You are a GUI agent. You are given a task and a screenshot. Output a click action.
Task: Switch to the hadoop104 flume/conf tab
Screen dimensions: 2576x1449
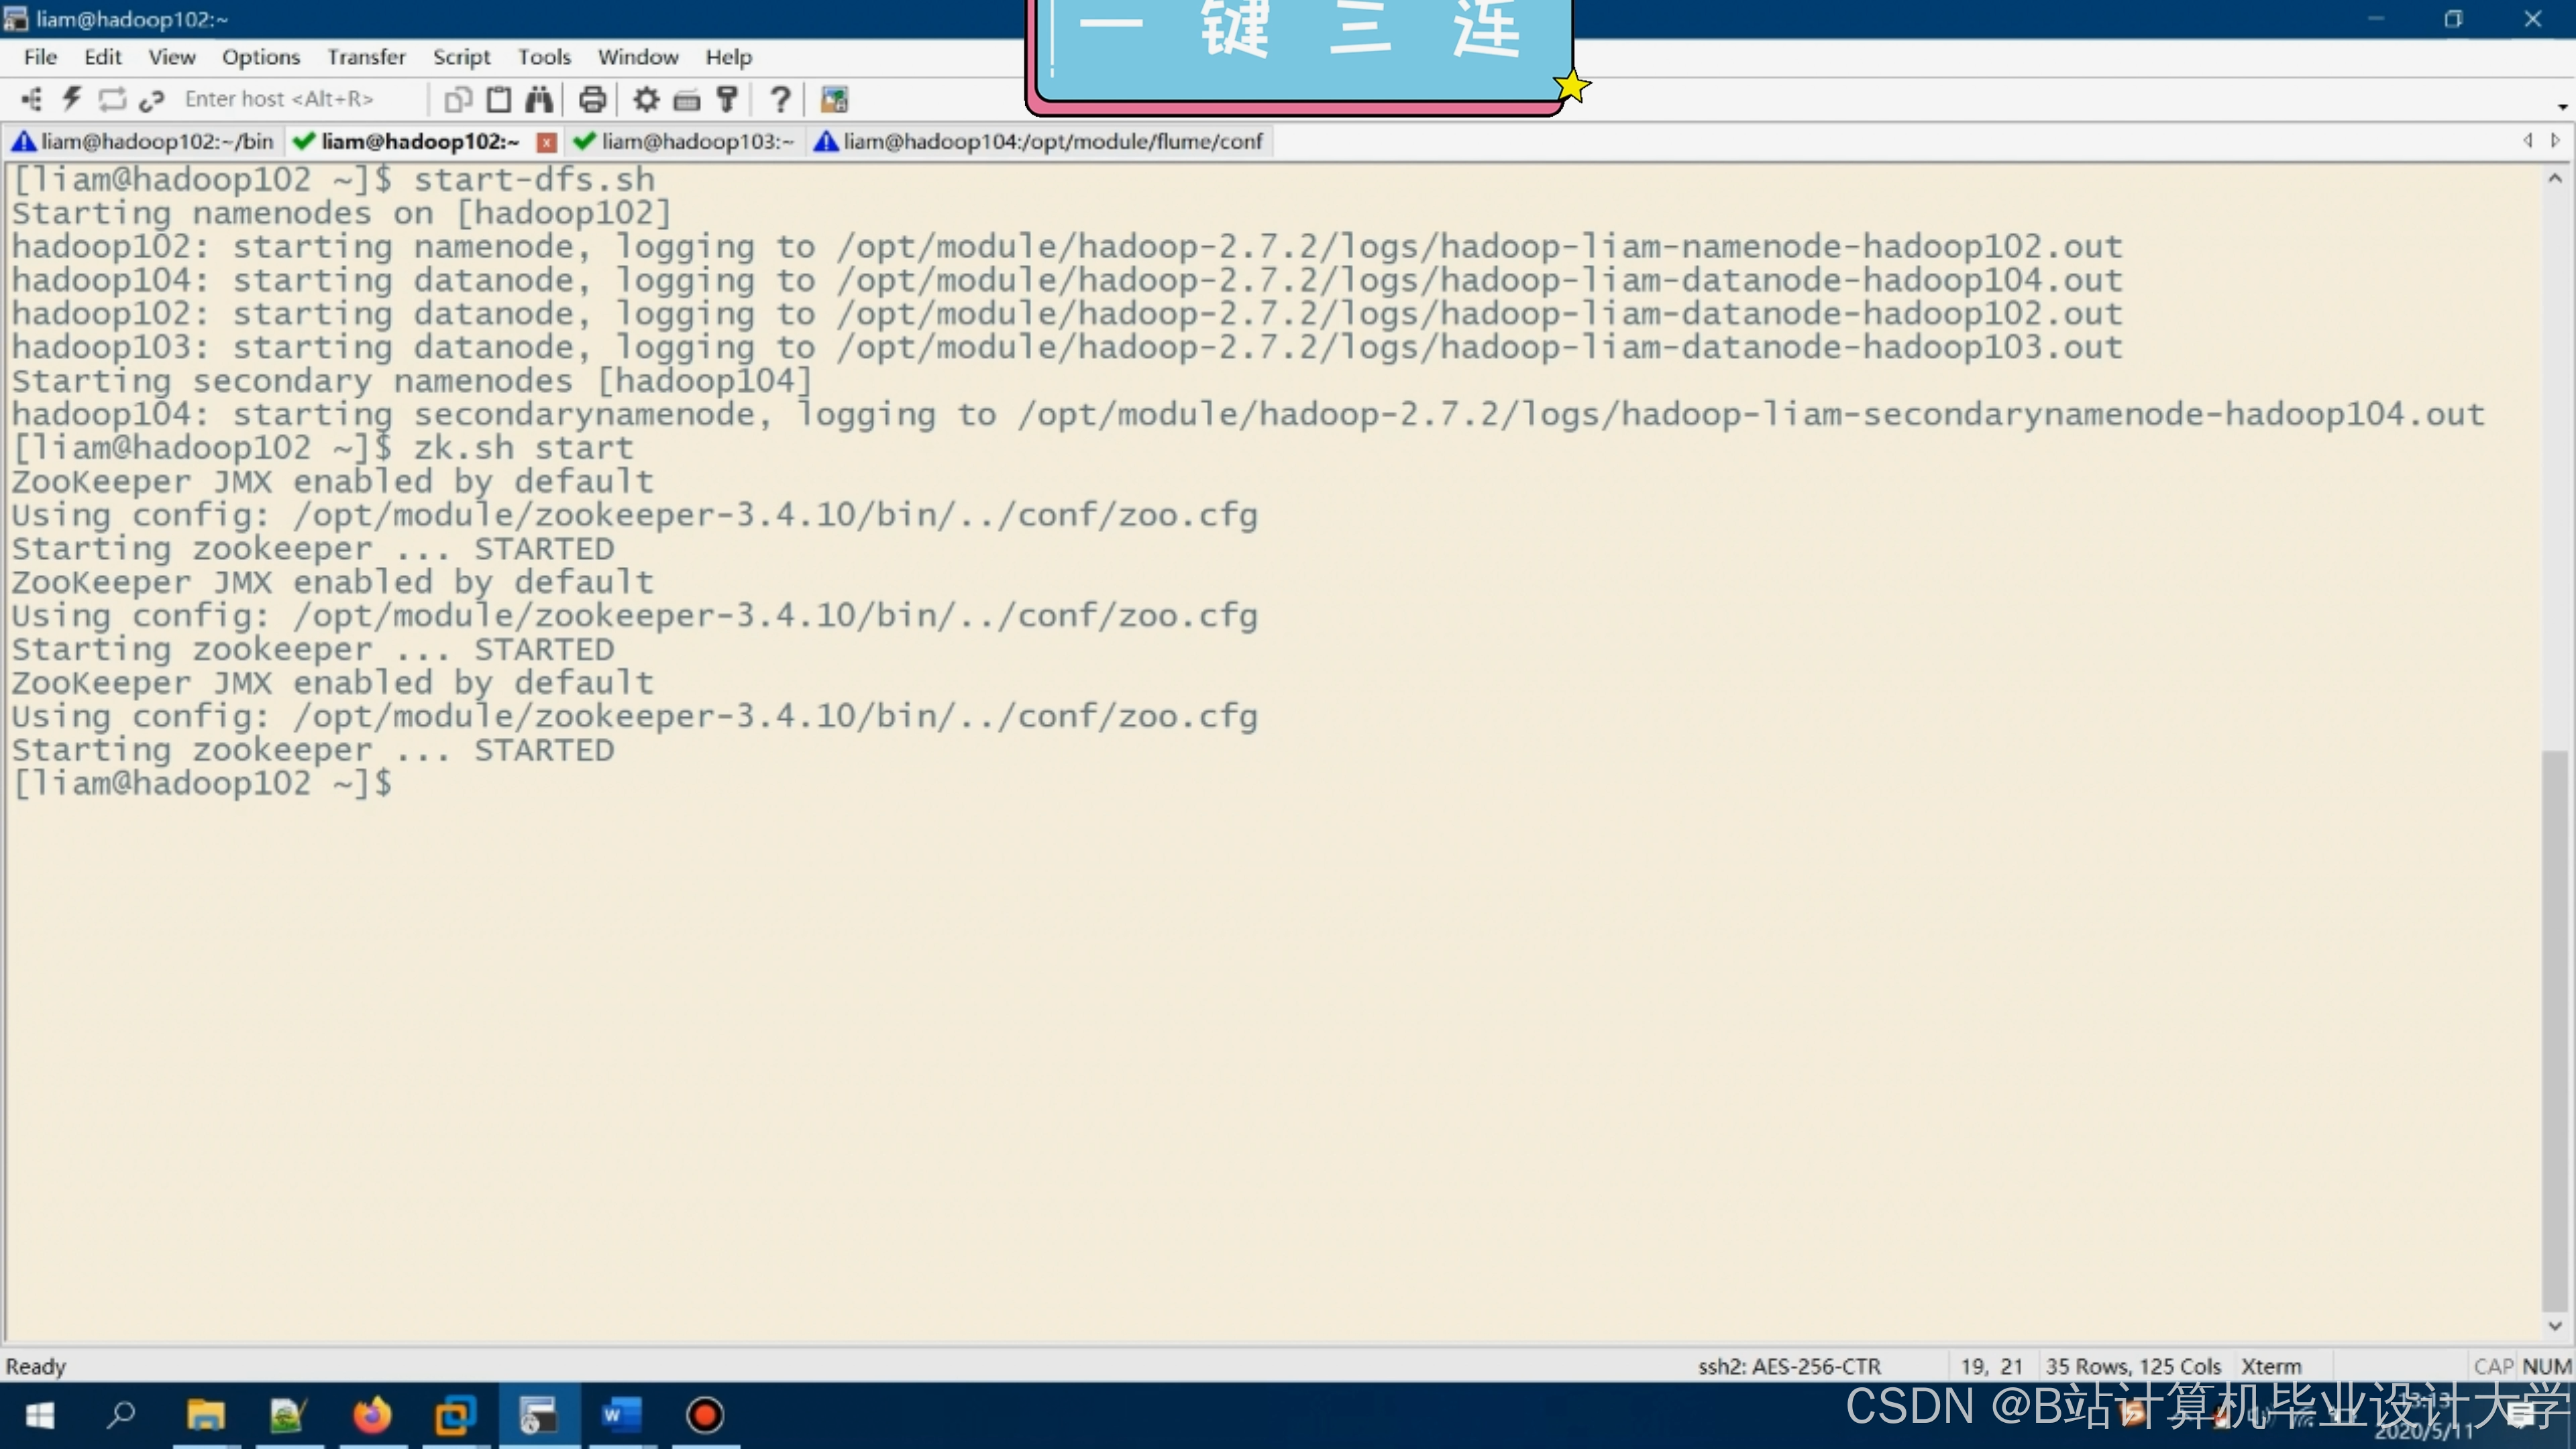coord(1051,141)
